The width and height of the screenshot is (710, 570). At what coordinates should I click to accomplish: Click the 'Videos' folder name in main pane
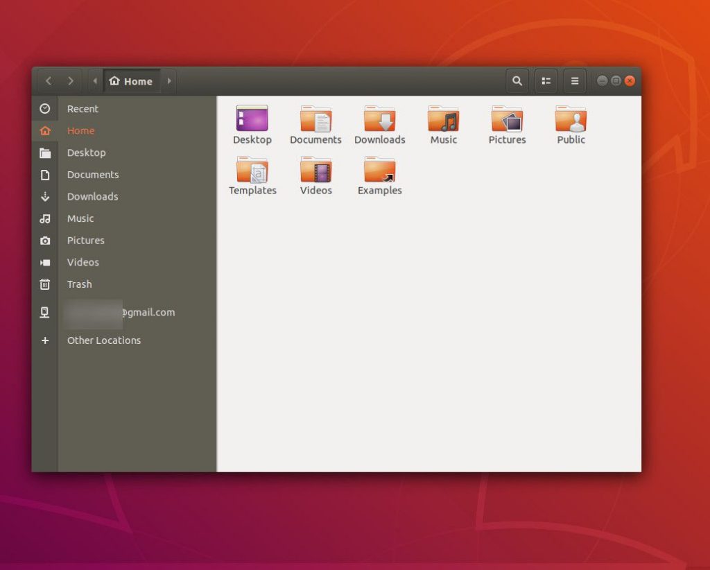(x=315, y=191)
